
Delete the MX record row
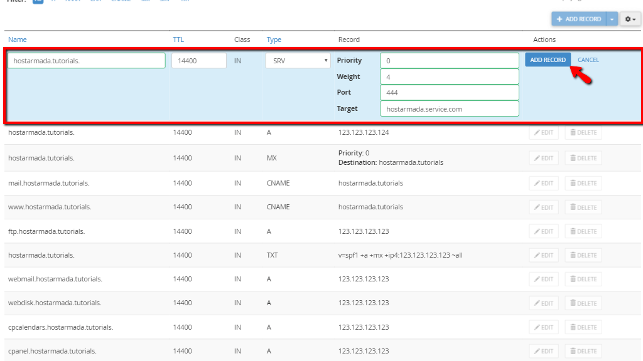pyautogui.click(x=583, y=158)
